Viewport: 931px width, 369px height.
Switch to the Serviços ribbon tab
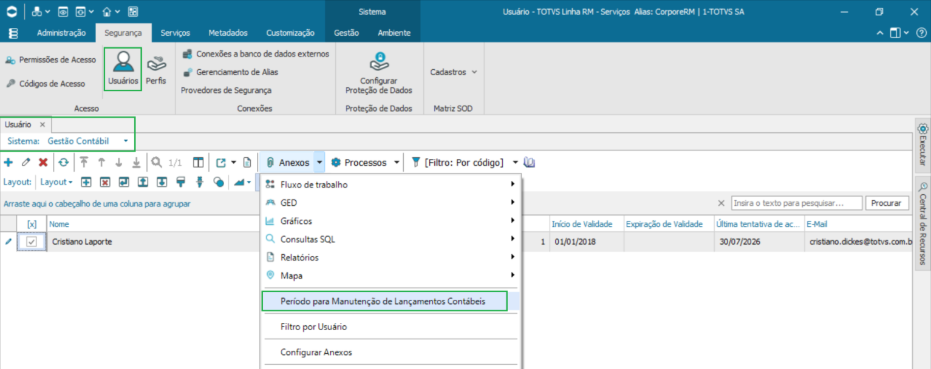pos(175,33)
